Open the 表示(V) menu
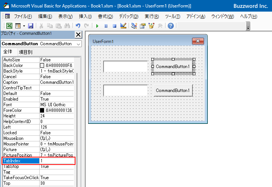 (x=65, y=16)
